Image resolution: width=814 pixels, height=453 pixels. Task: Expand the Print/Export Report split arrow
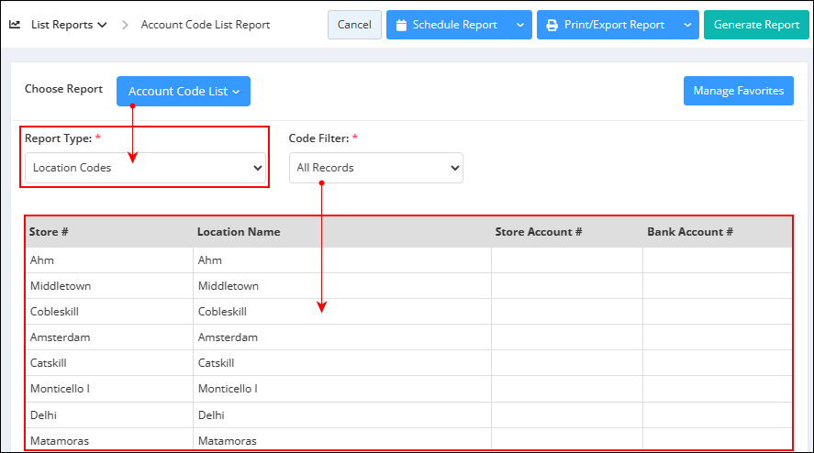click(x=687, y=25)
